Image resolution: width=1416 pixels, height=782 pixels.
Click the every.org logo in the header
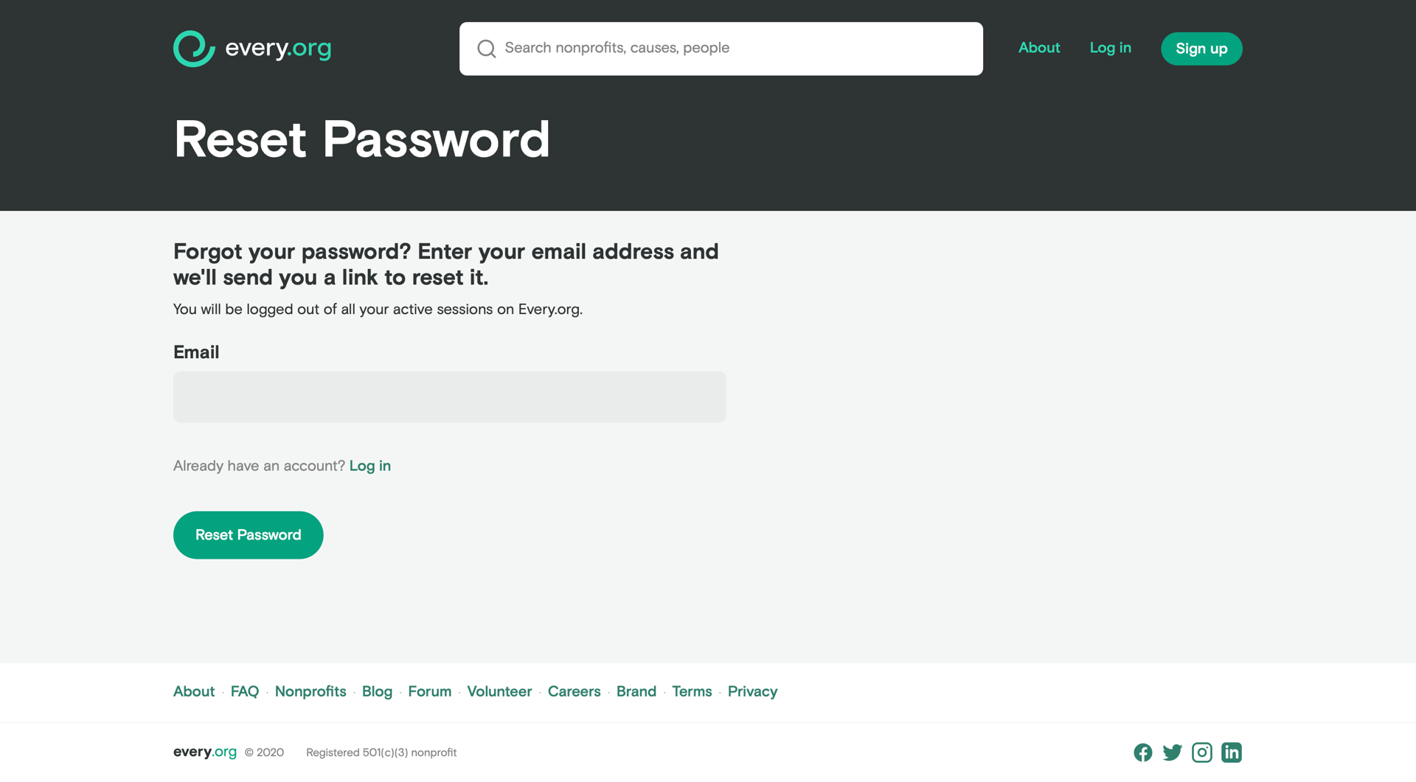pyautogui.click(x=252, y=48)
